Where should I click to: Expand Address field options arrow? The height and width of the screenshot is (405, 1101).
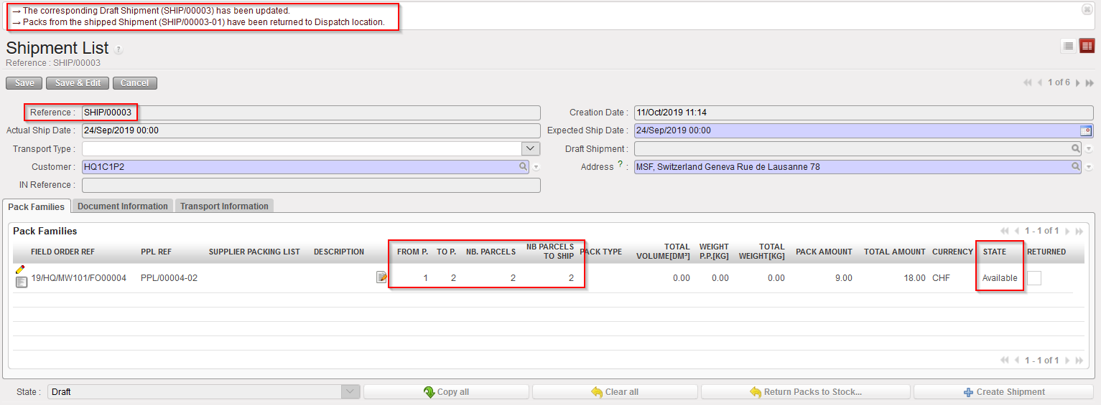click(1089, 167)
